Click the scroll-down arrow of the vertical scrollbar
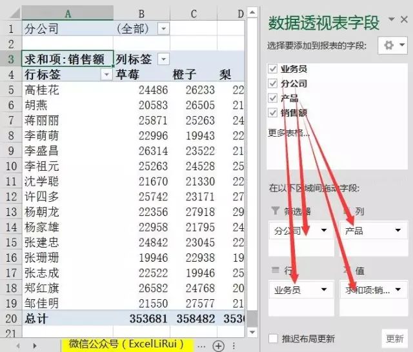 click(x=252, y=332)
